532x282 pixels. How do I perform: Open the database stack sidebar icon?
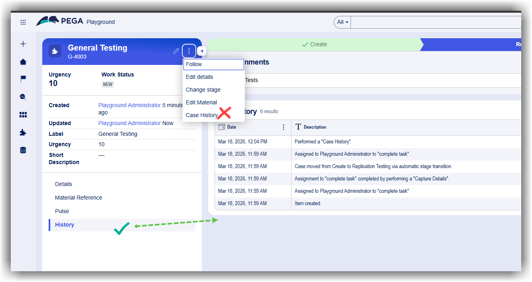point(23,150)
